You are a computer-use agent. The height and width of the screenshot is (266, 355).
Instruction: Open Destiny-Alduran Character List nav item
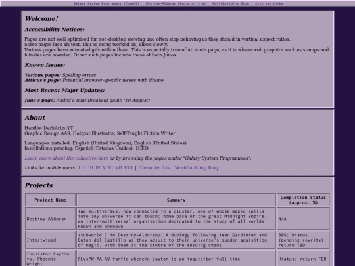[176, 3]
